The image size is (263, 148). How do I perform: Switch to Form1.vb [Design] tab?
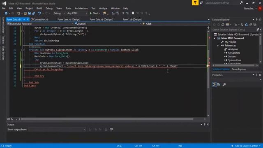[132, 19]
